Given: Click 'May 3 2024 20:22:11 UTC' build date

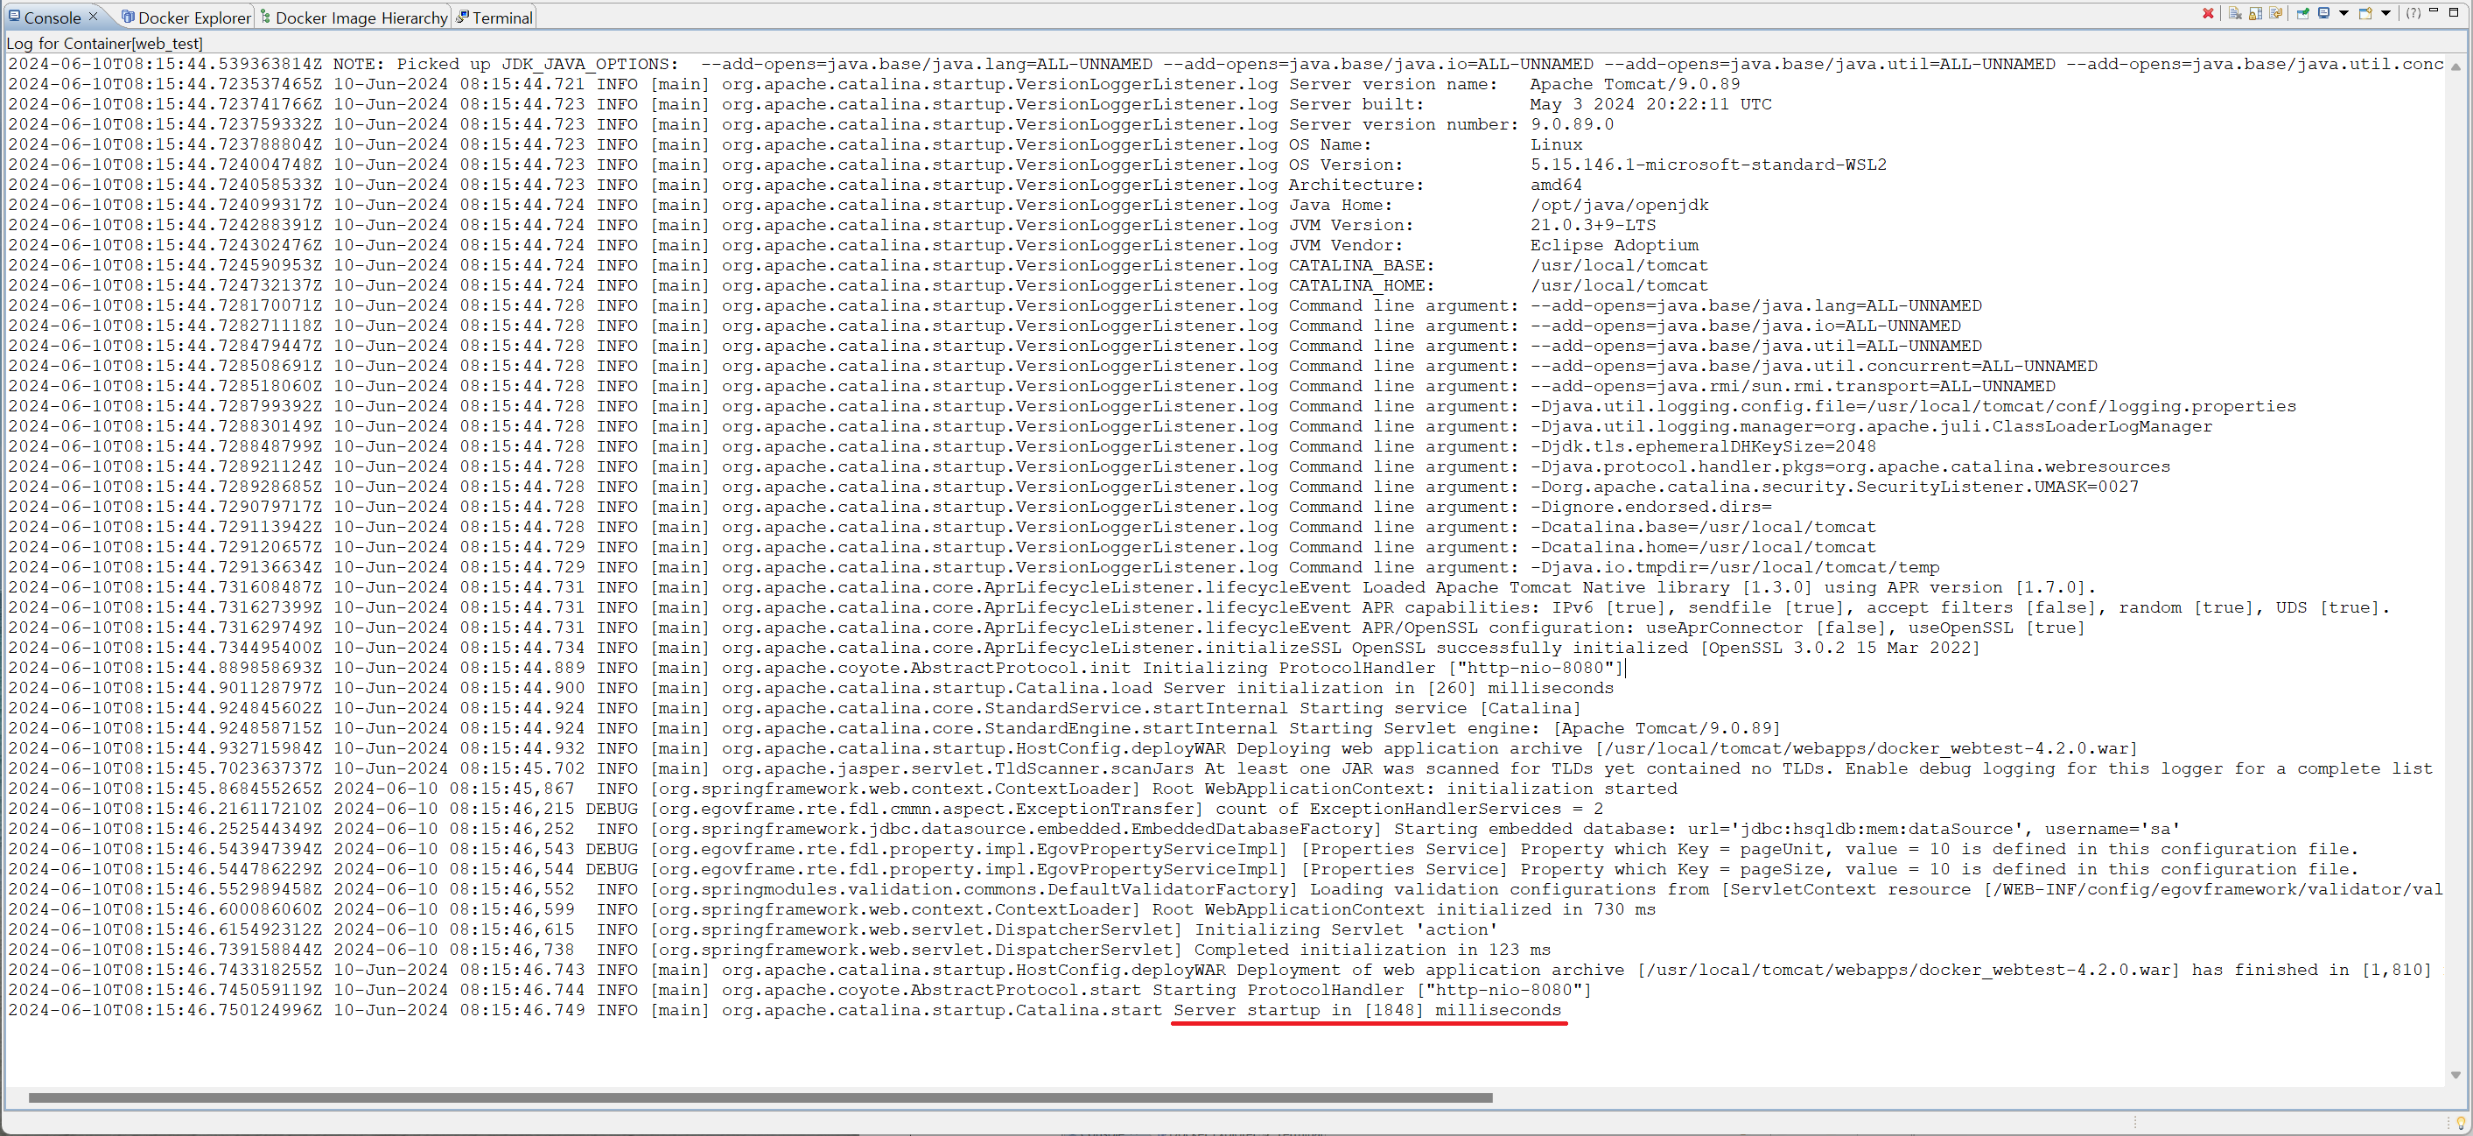Looking at the screenshot, I should [x=1650, y=105].
